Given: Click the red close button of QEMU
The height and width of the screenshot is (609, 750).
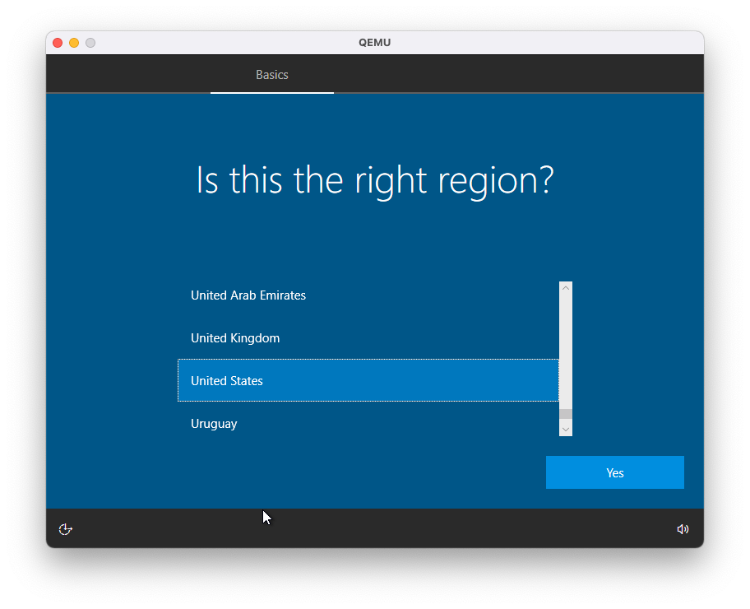Looking at the screenshot, I should [x=58, y=43].
